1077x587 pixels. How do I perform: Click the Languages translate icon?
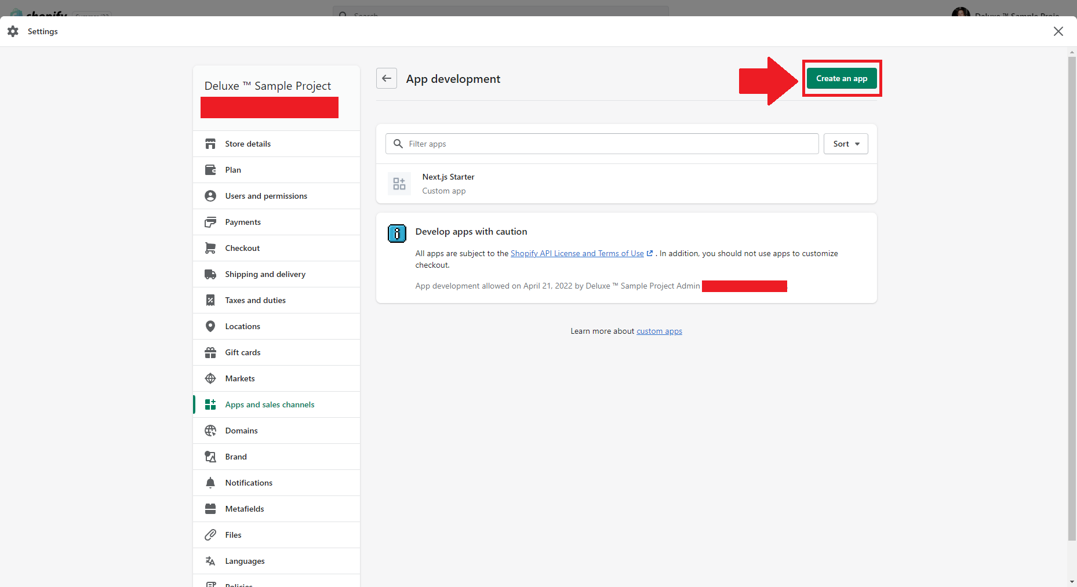pos(210,561)
